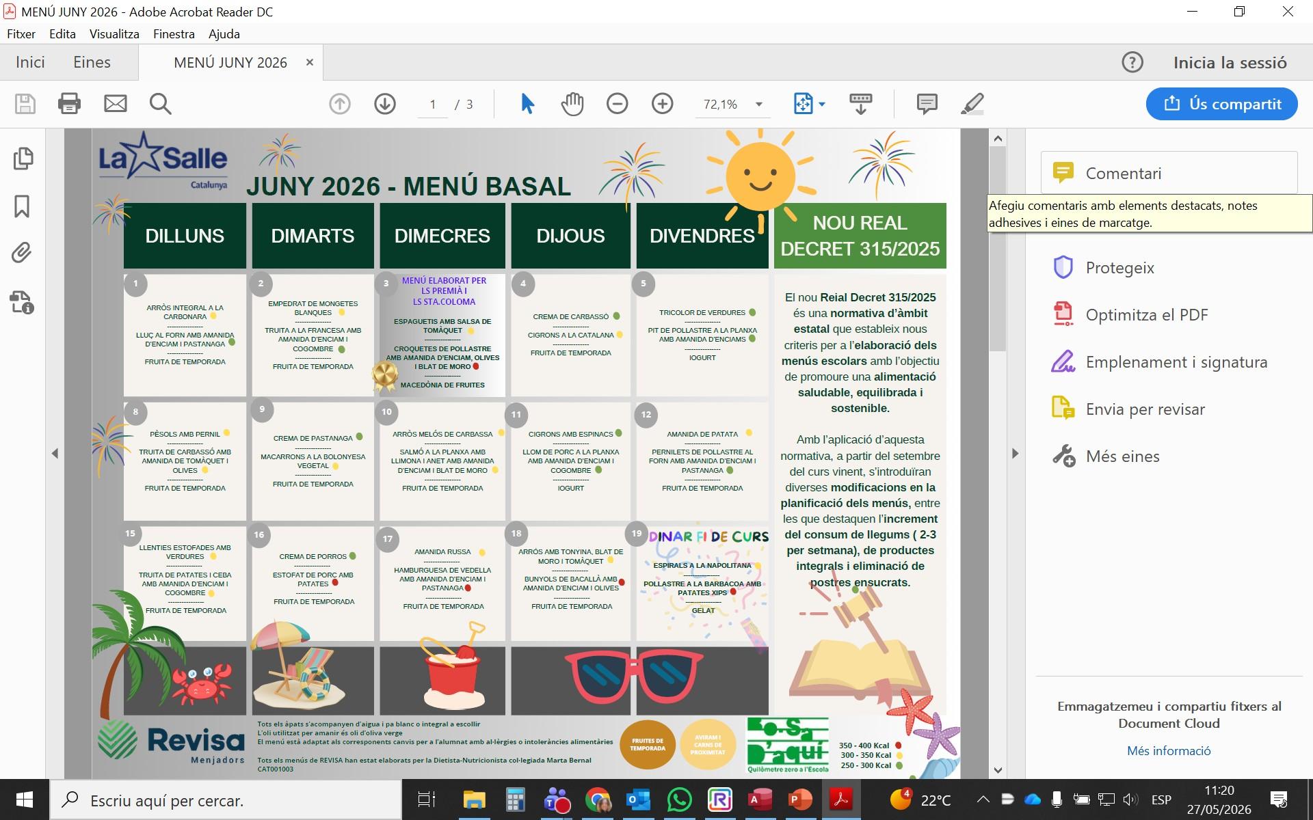Open the bookmarks panel icon

pyautogui.click(x=22, y=206)
